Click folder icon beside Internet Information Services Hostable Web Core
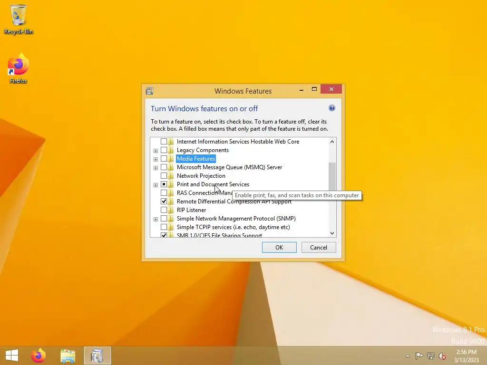Screen dimensions: 487x365 tap(171, 142)
